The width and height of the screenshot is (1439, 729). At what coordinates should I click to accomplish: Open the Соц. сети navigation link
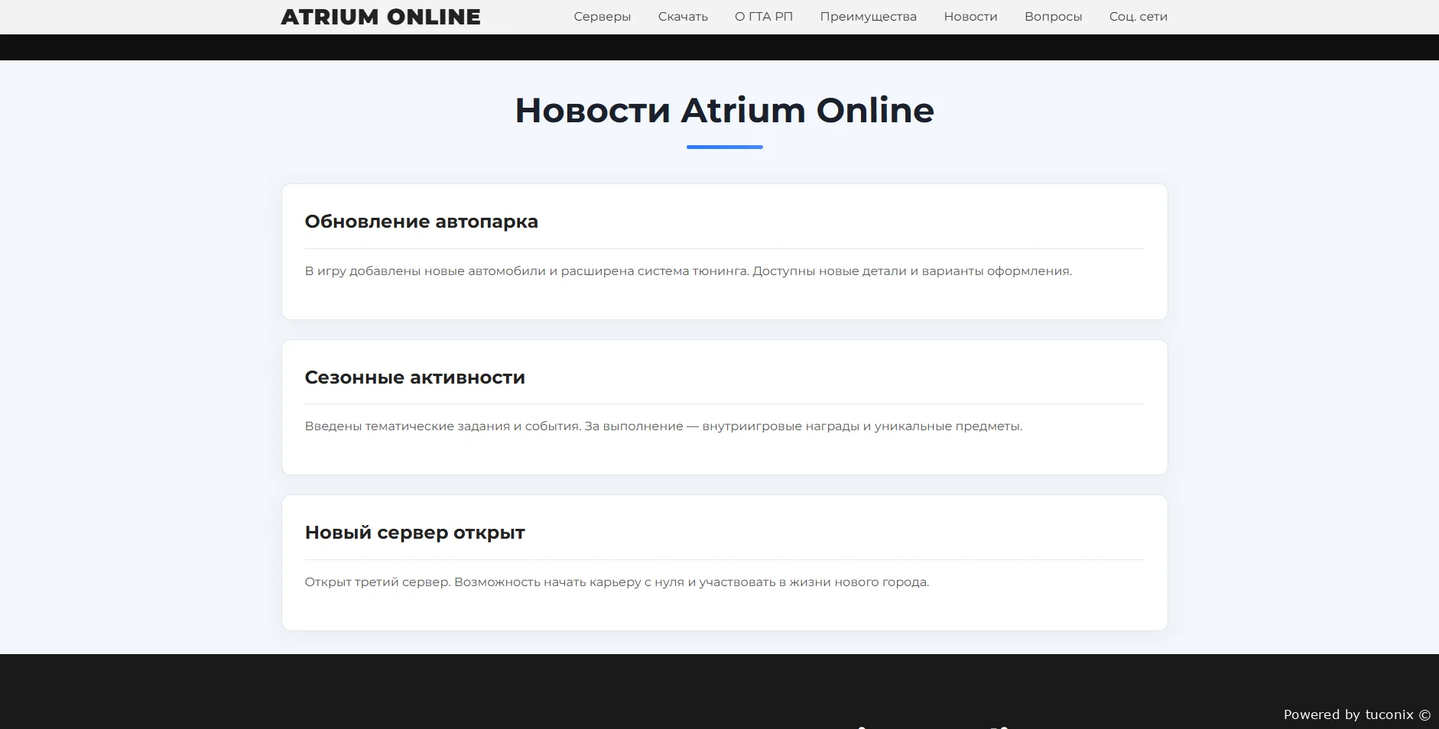point(1138,17)
